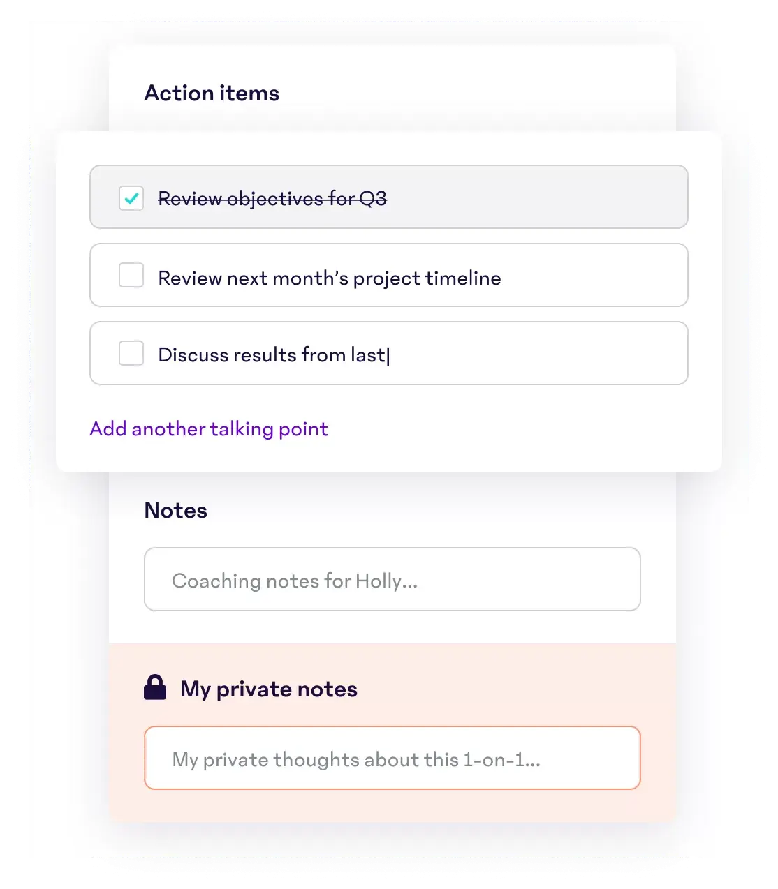
Task: Focus the "Coaching notes for Holly..." field
Action: [392, 580]
